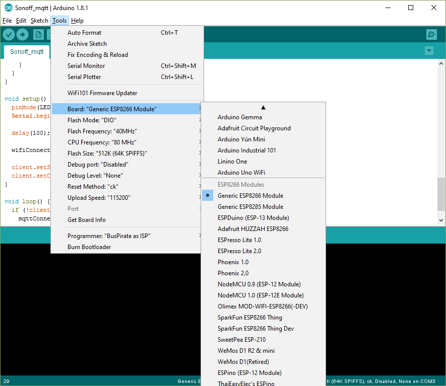Choose WeMos D1(Retired) board

coord(264,362)
